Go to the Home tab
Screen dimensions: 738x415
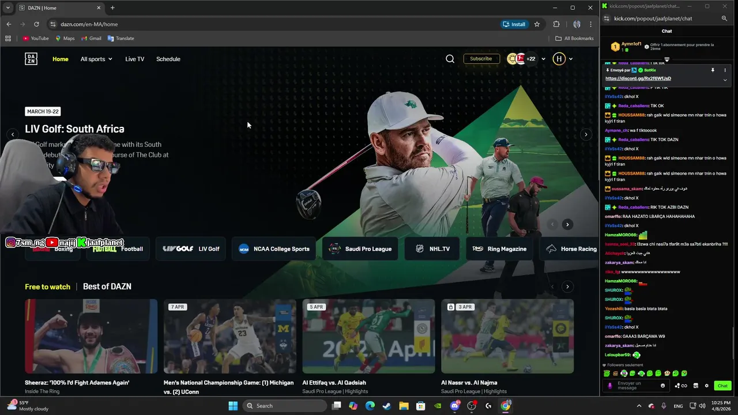click(61, 59)
